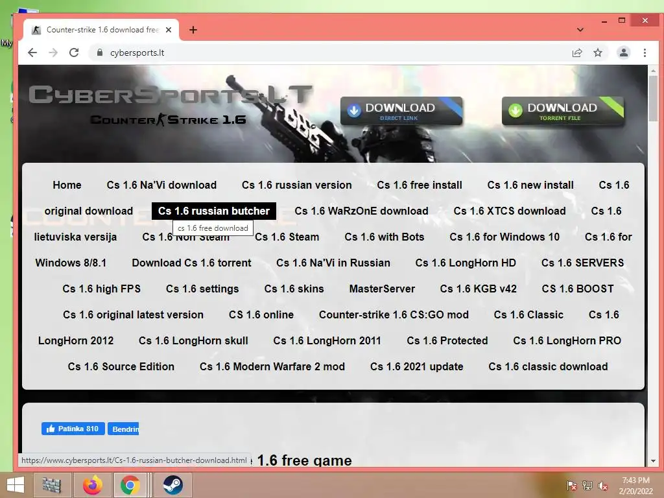Screen dimensions: 664x498
Task: Open Cs 1.6 Source Edition
Action: click(x=121, y=366)
